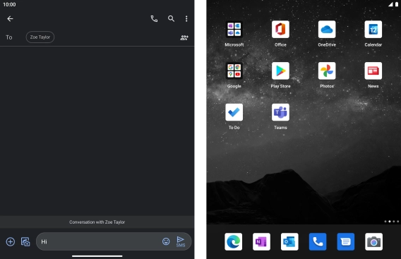Tap the home screen page indicator dots

(x=392, y=222)
